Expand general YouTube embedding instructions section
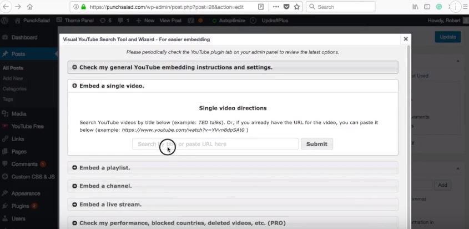This screenshot has height=229, width=469. point(233,67)
